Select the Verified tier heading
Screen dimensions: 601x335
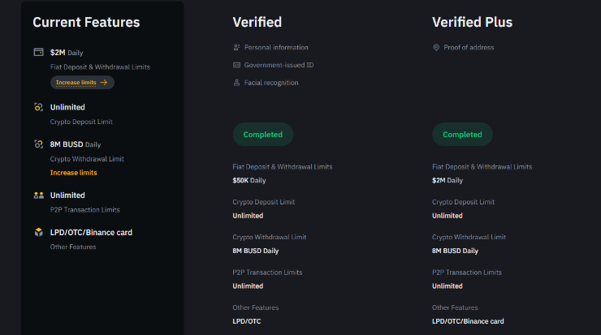[x=257, y=22]
